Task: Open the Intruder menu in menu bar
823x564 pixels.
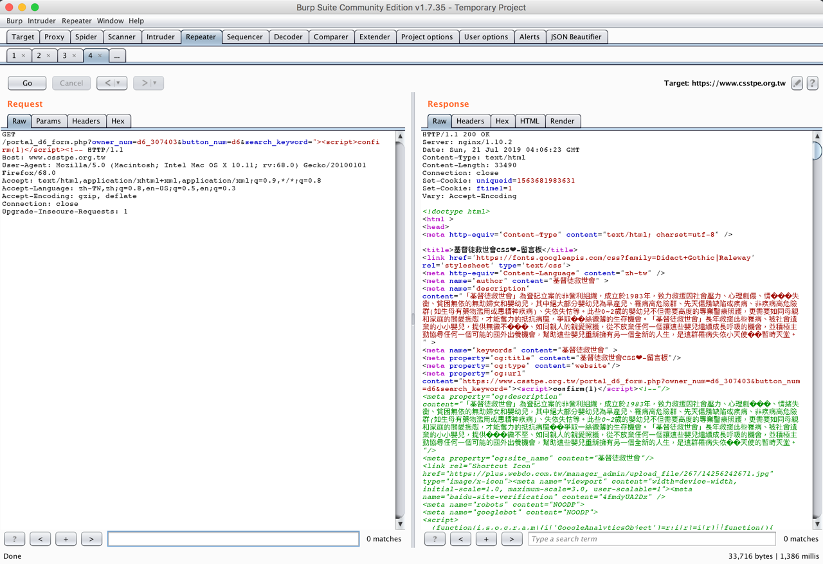Action: [41, 21]
